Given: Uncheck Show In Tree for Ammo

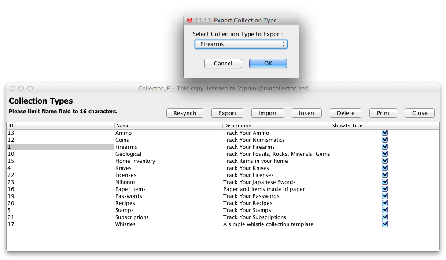Looking at the screenshot, I should point(385,133).
